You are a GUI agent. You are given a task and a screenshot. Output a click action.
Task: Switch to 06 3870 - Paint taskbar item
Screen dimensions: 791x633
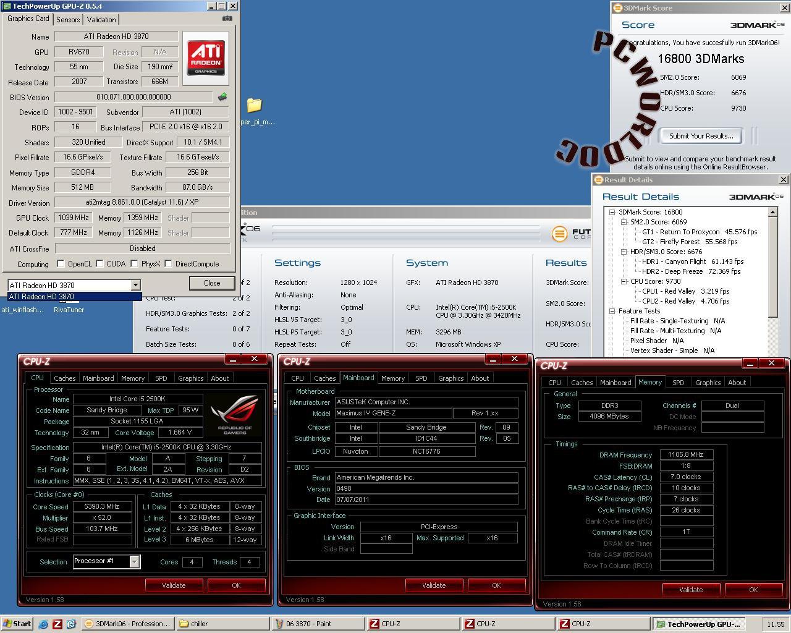click(318, 624)
